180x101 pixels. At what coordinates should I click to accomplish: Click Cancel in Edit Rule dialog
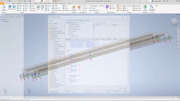(x=125, y=91)
